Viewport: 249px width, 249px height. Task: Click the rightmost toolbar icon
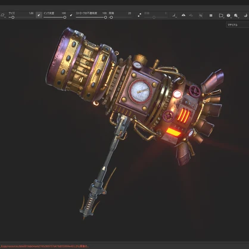245,15
